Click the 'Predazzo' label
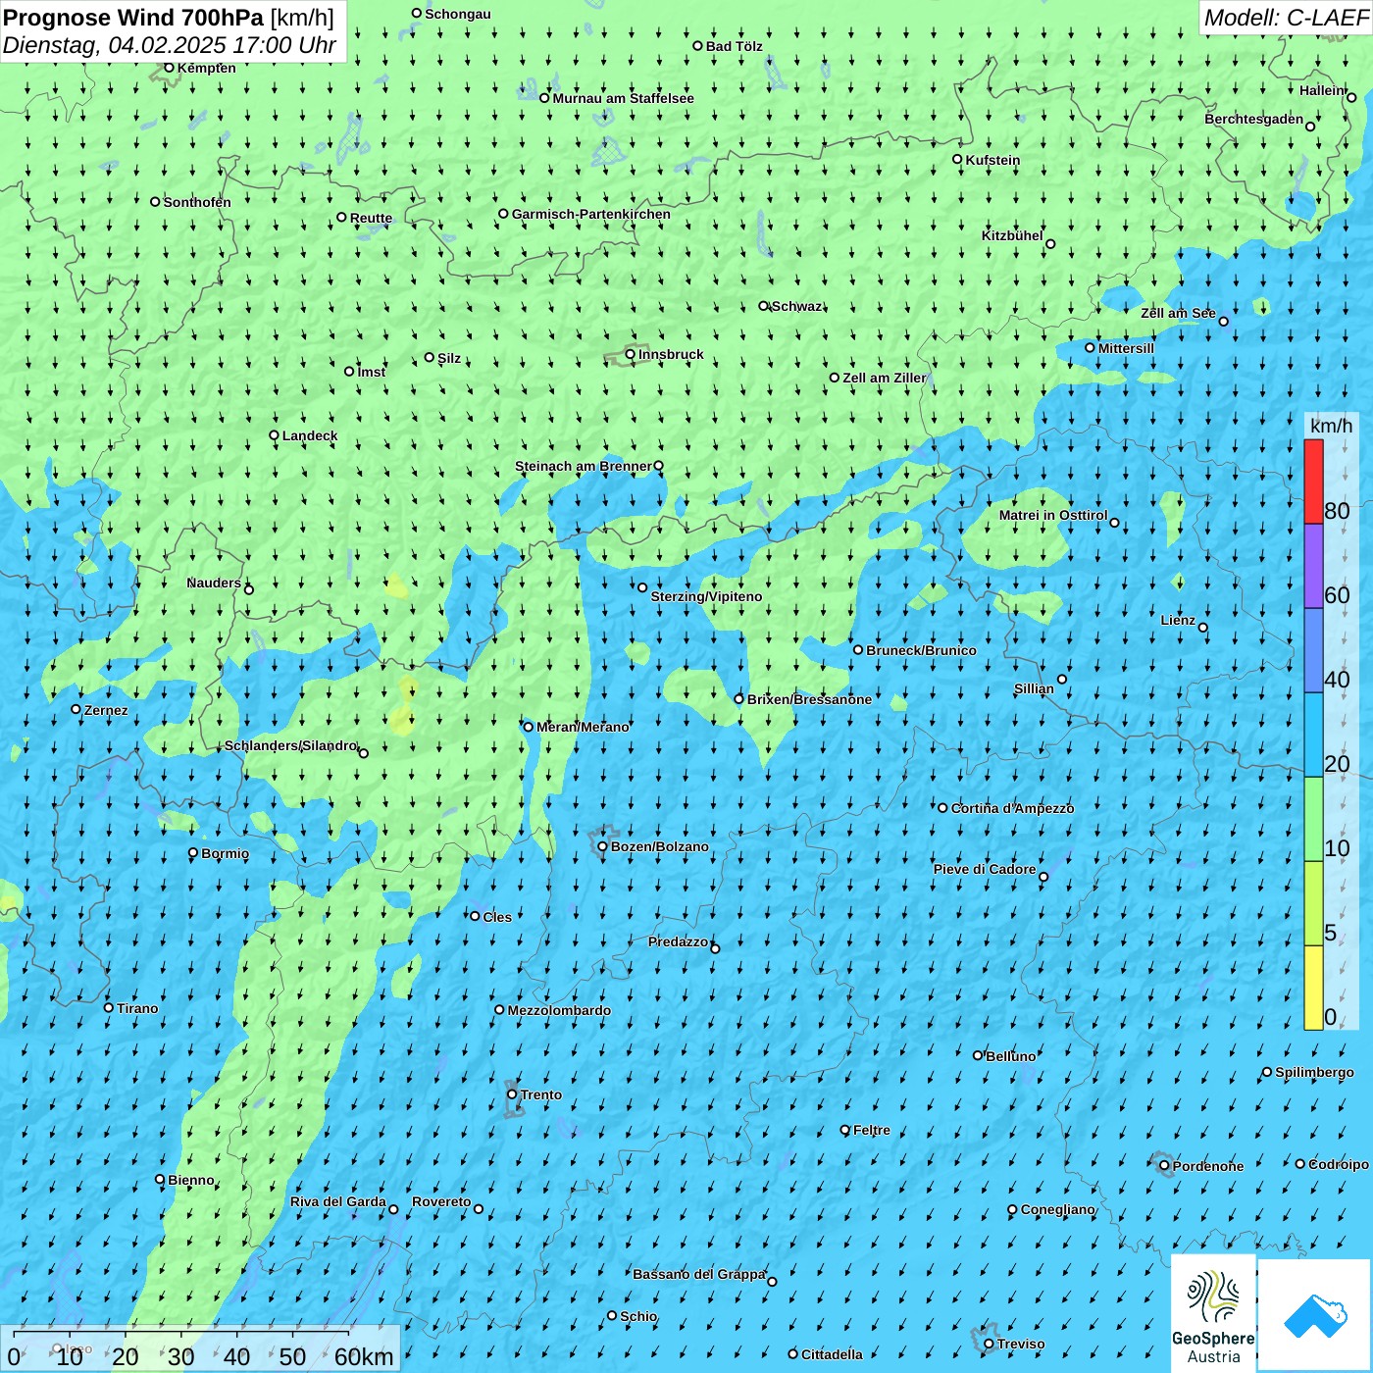The width and height of the screenshot is (1373, 1373). (x=678, y=941)
